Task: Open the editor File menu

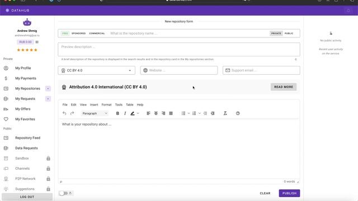Action: (65, 105)
